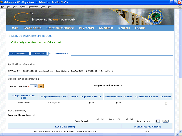This screenshot has width=182, height=136.
Task: Click the first page pagination icon
Action: 98,119
